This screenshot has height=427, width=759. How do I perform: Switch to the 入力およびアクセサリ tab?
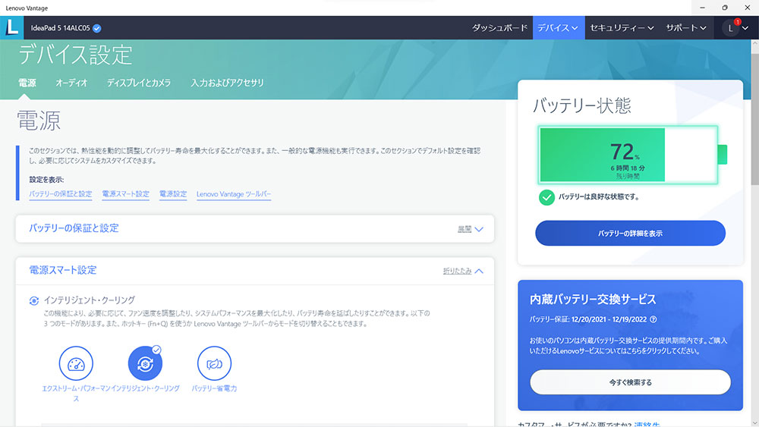tap(227, 83)
